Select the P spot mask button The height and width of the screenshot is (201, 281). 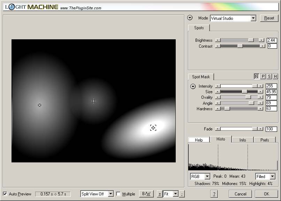(x=263, y=77)
